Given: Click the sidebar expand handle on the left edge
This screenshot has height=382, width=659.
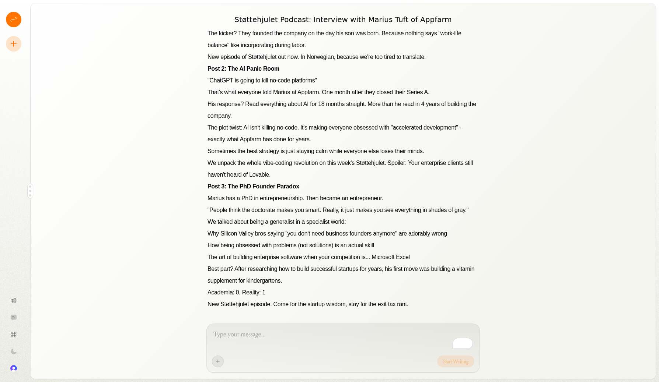Looking at the screenshot, I should pyautogui.click(x=30, y=191).
